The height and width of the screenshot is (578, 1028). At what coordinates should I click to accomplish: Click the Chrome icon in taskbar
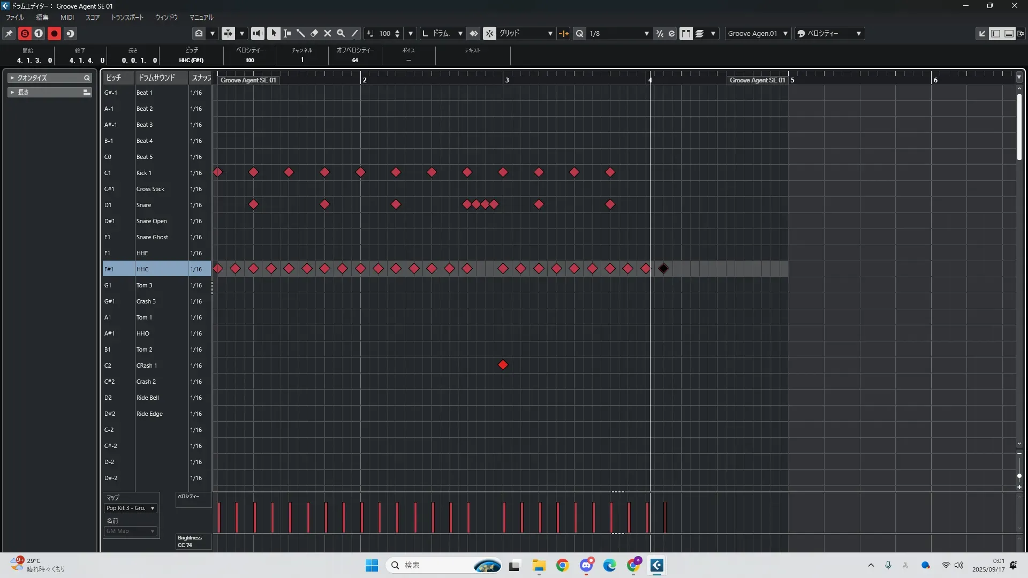point(562,565)
